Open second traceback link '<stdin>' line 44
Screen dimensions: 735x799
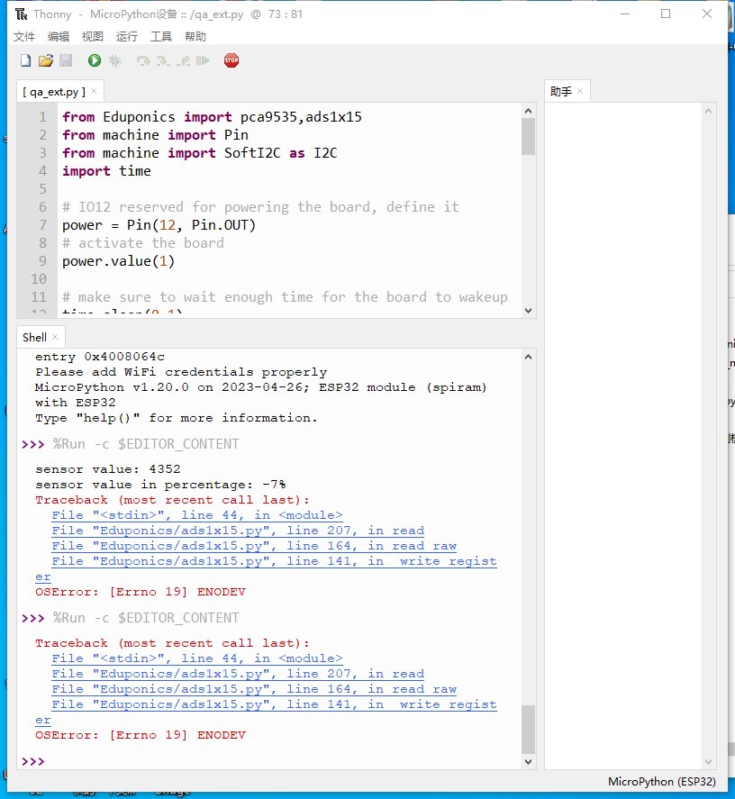pyautogui.click(x=197, y=658)
